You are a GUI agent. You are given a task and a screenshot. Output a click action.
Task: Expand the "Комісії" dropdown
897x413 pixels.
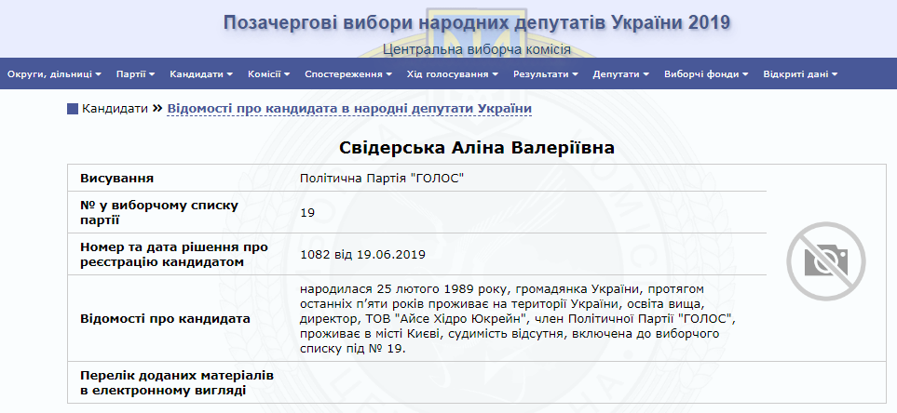(x=269, y=73)
